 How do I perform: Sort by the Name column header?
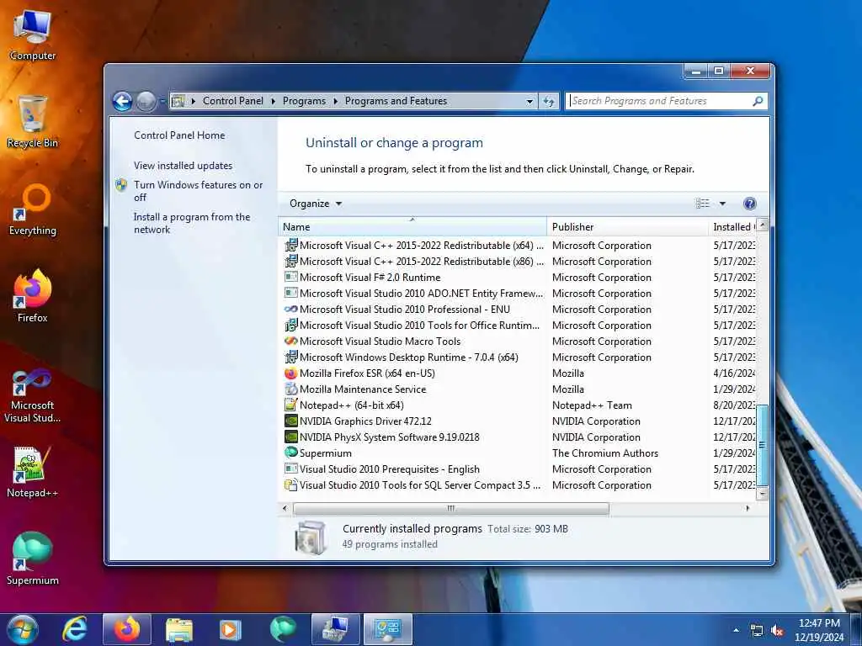pyautogui.click(x=412, y=227)
